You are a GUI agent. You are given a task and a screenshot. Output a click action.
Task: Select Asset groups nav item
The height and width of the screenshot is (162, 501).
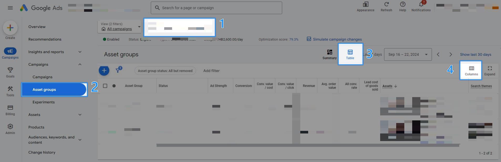(54, 90)
